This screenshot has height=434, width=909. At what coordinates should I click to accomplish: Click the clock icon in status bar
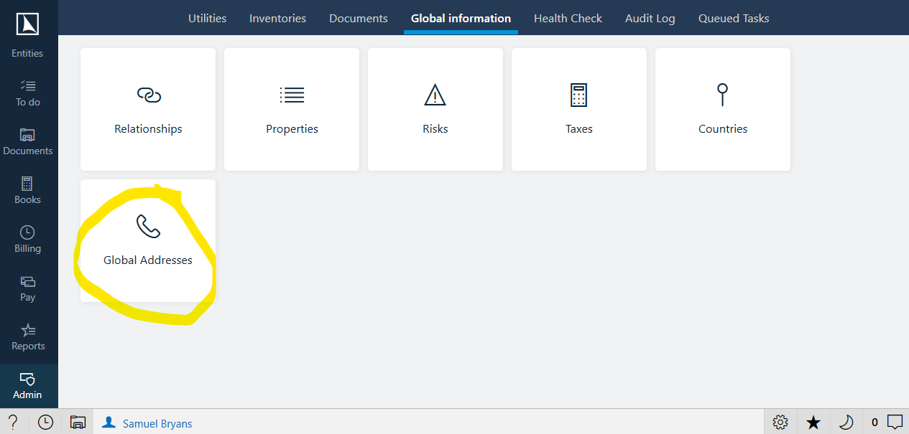point(45,422)
